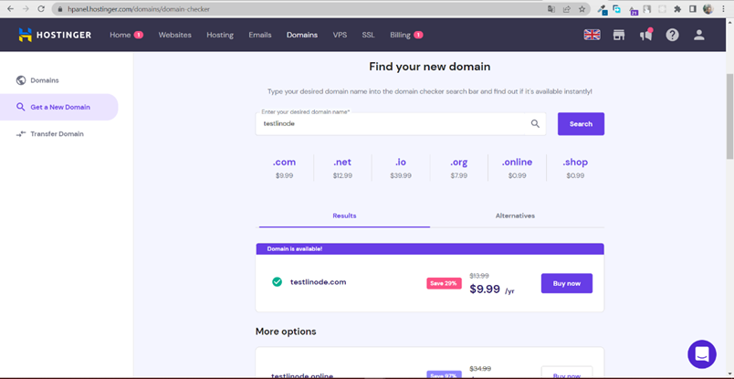Click the page vertical scrollbar
The width and height of the screenshot is (734, 379).
click(x=729, y=116)
